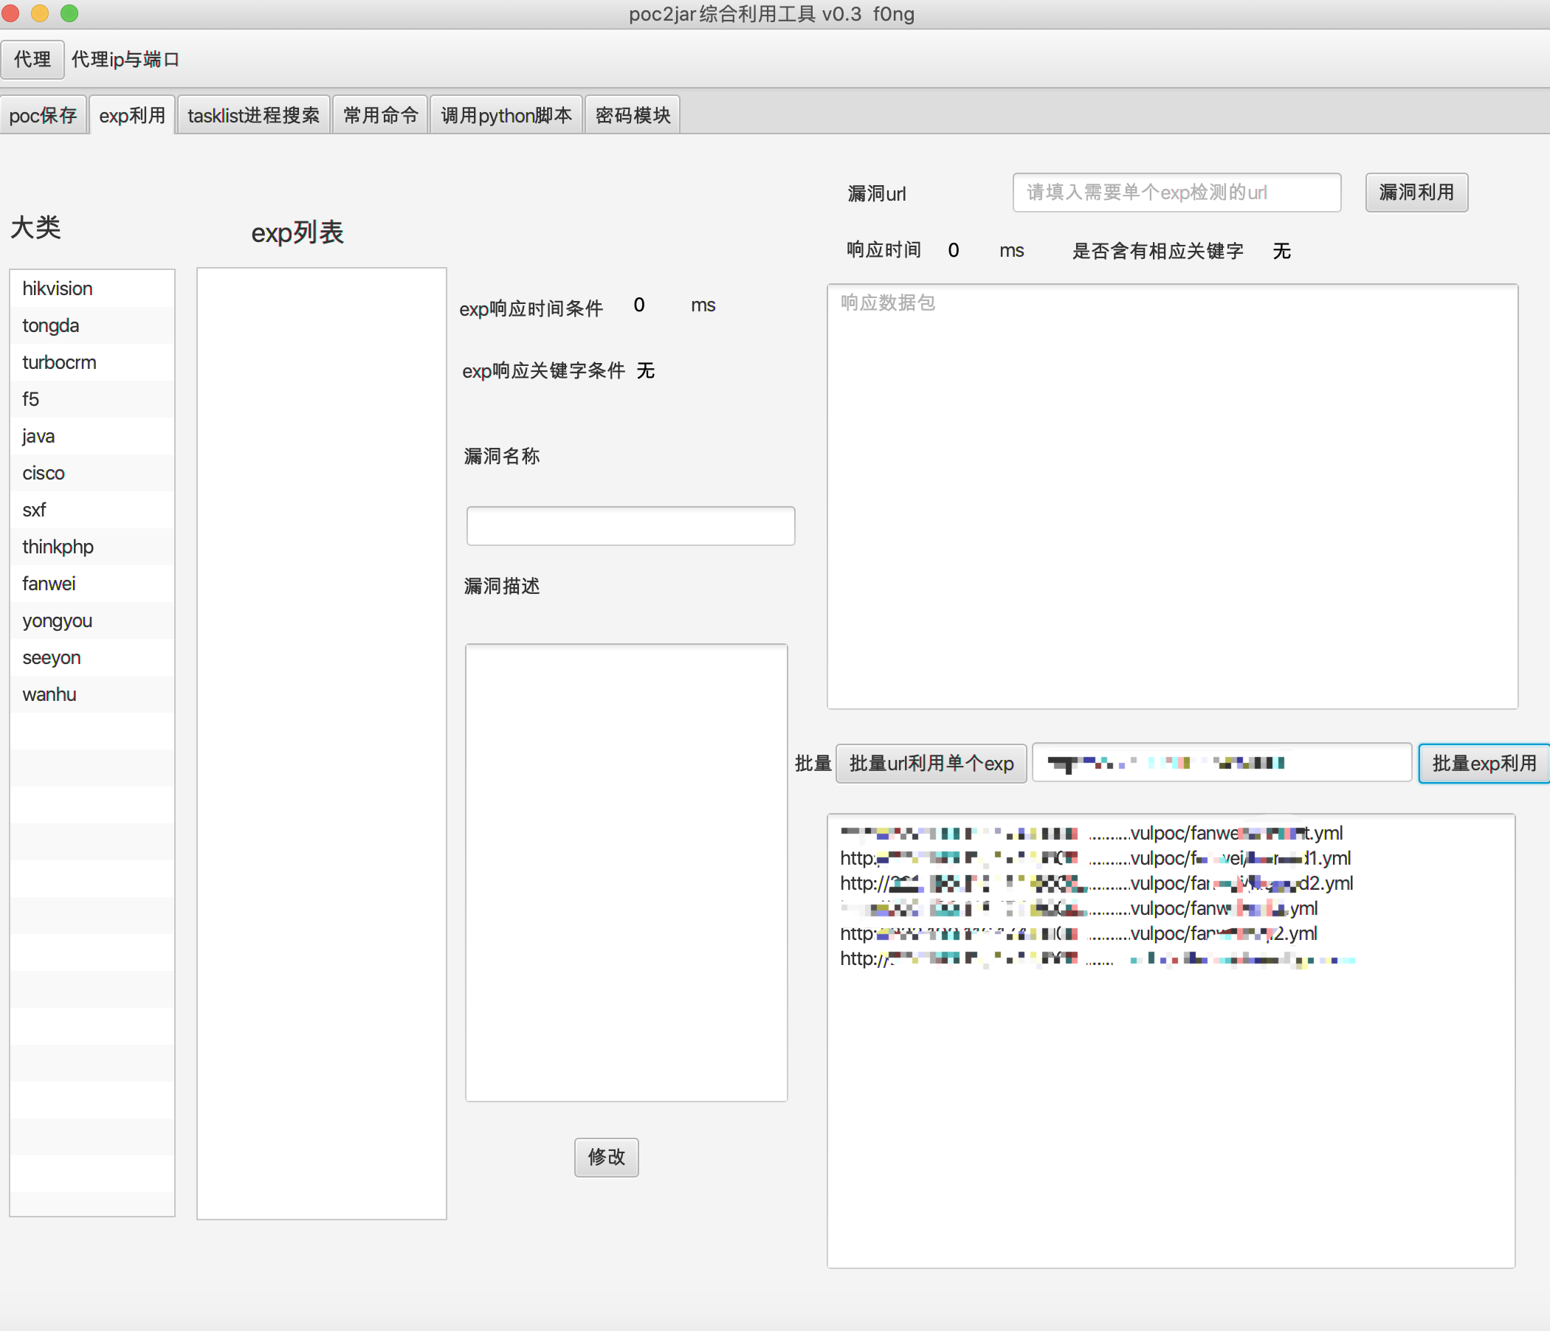Click the 响应数据包 response text area
This screenshot has width=1550, height=1331.
pyautogui.click(x=1171, y=497)
